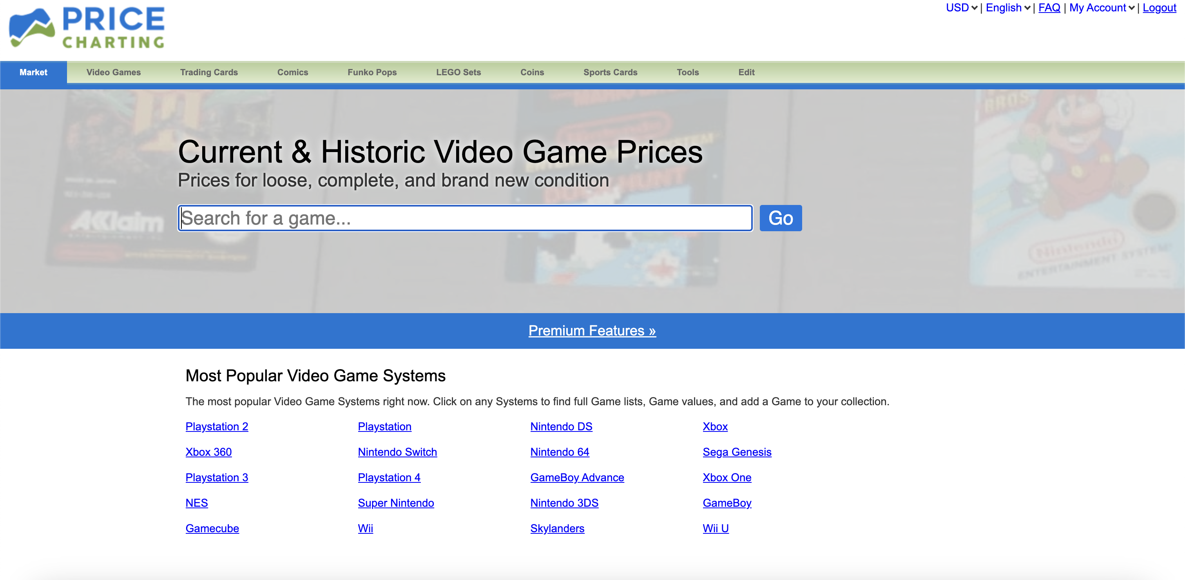The width and height of the screenshot is (1185, 580).
Task: Open the USD currency dropdown
Action: click(961, 8)
